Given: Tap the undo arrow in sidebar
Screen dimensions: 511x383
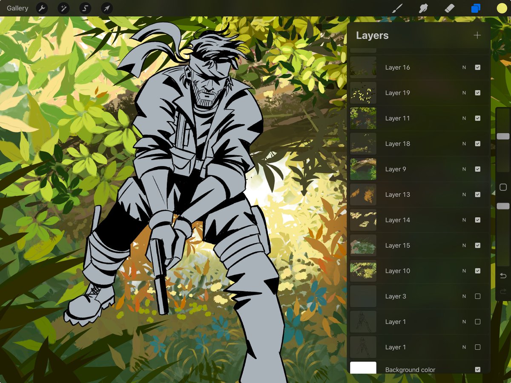Looking at the screenshot, I should [503, 276].
